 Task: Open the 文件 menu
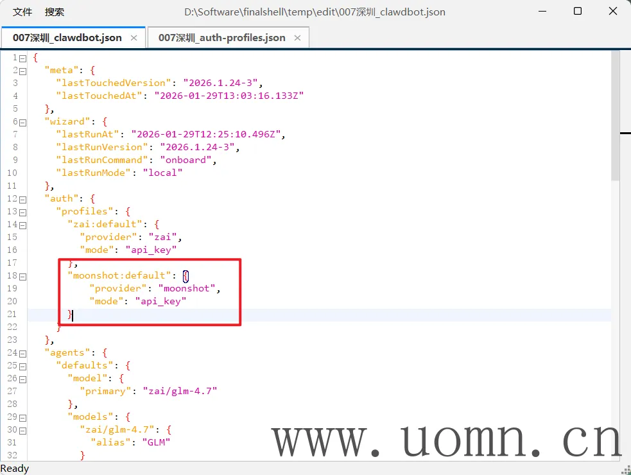22,12
